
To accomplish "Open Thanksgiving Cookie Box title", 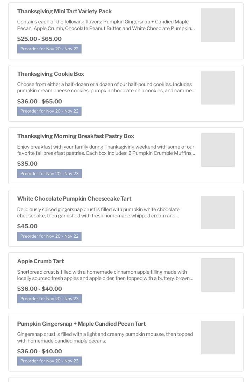I will [50, 74].
